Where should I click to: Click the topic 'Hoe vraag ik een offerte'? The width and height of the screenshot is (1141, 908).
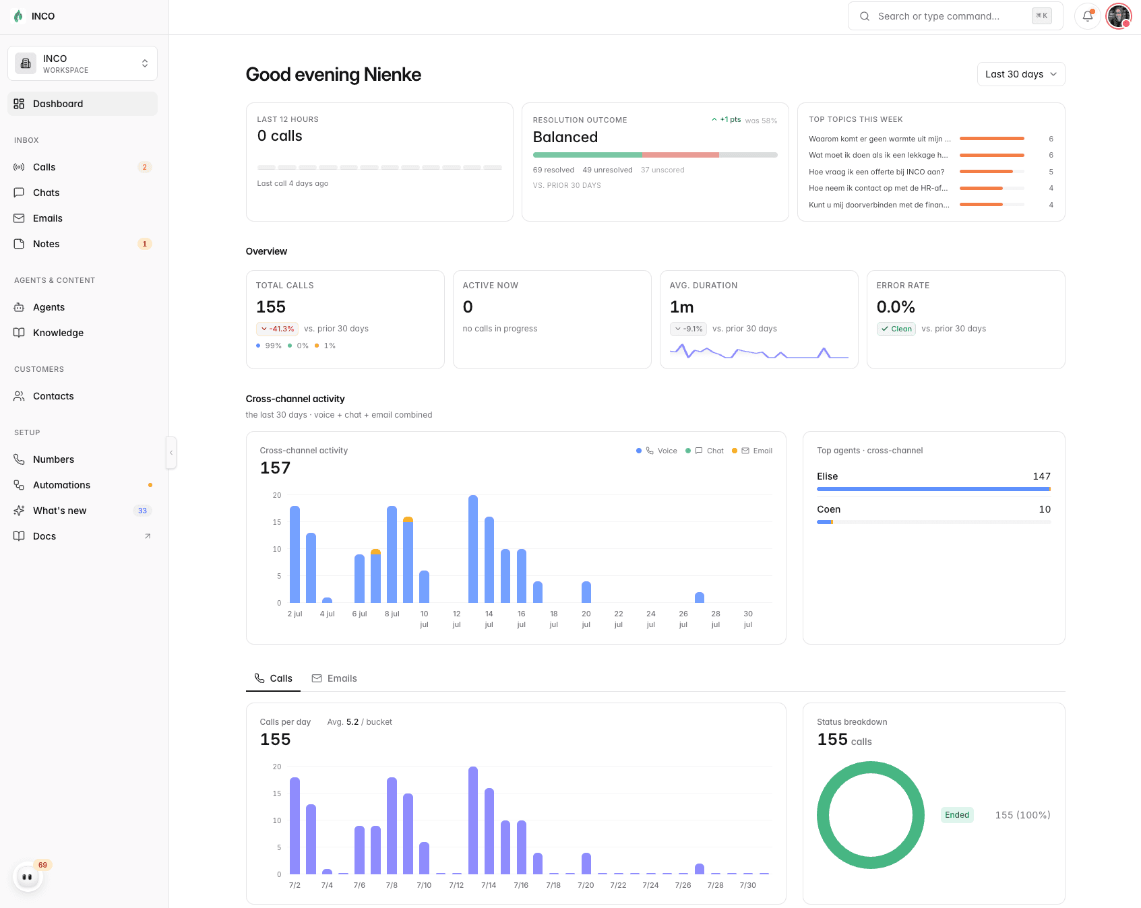point(877,172)
